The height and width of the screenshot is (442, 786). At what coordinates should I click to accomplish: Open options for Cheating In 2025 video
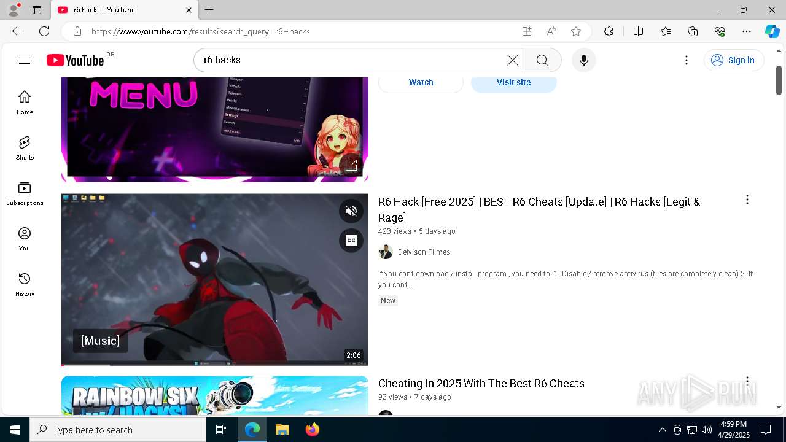[x=747, y=381]
